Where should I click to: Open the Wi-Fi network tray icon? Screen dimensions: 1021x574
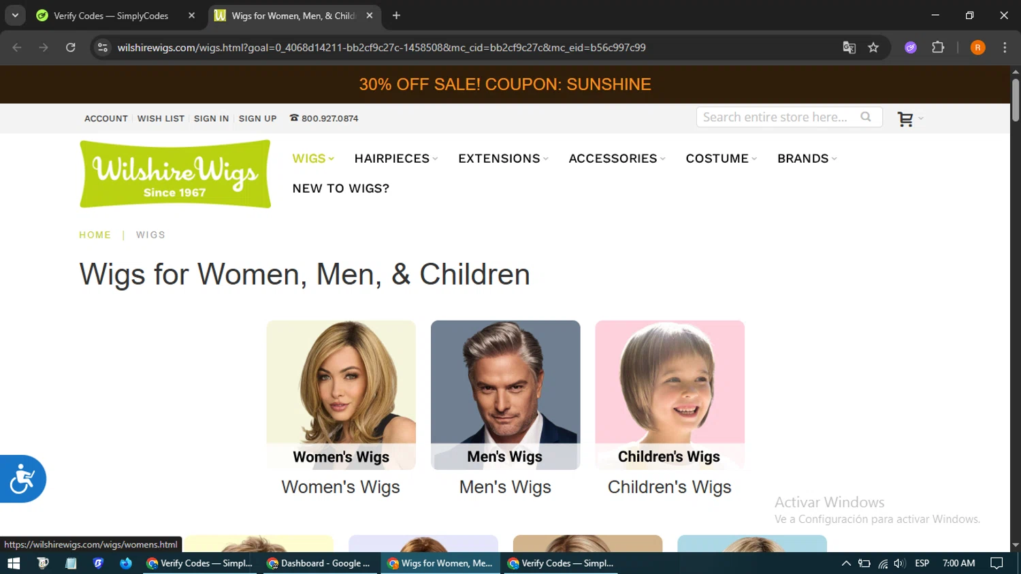pyautogui.click(x=883, y=563)
